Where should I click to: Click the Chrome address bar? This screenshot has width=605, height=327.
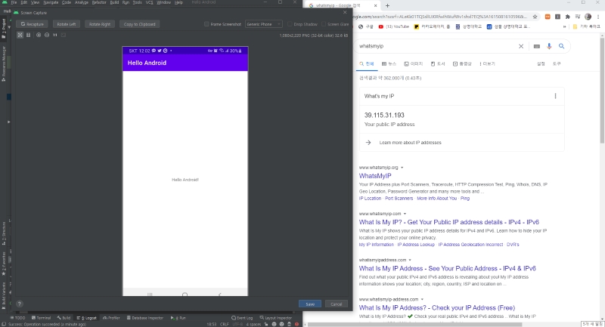tap(439, 17)
